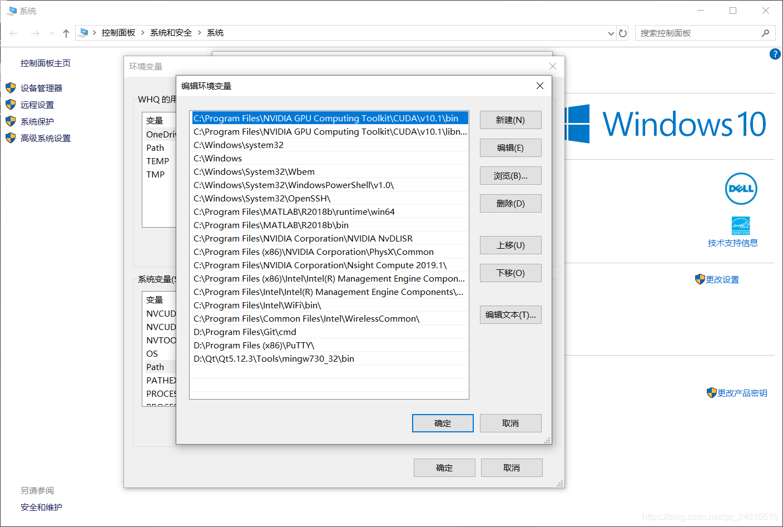
Task: Open recent locations dropdown chevron
Action: (x=52, y=33)
